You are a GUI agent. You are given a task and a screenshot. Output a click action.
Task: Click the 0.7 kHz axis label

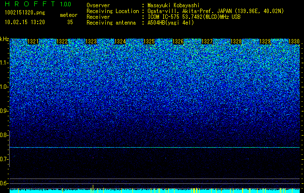[4, 159]
